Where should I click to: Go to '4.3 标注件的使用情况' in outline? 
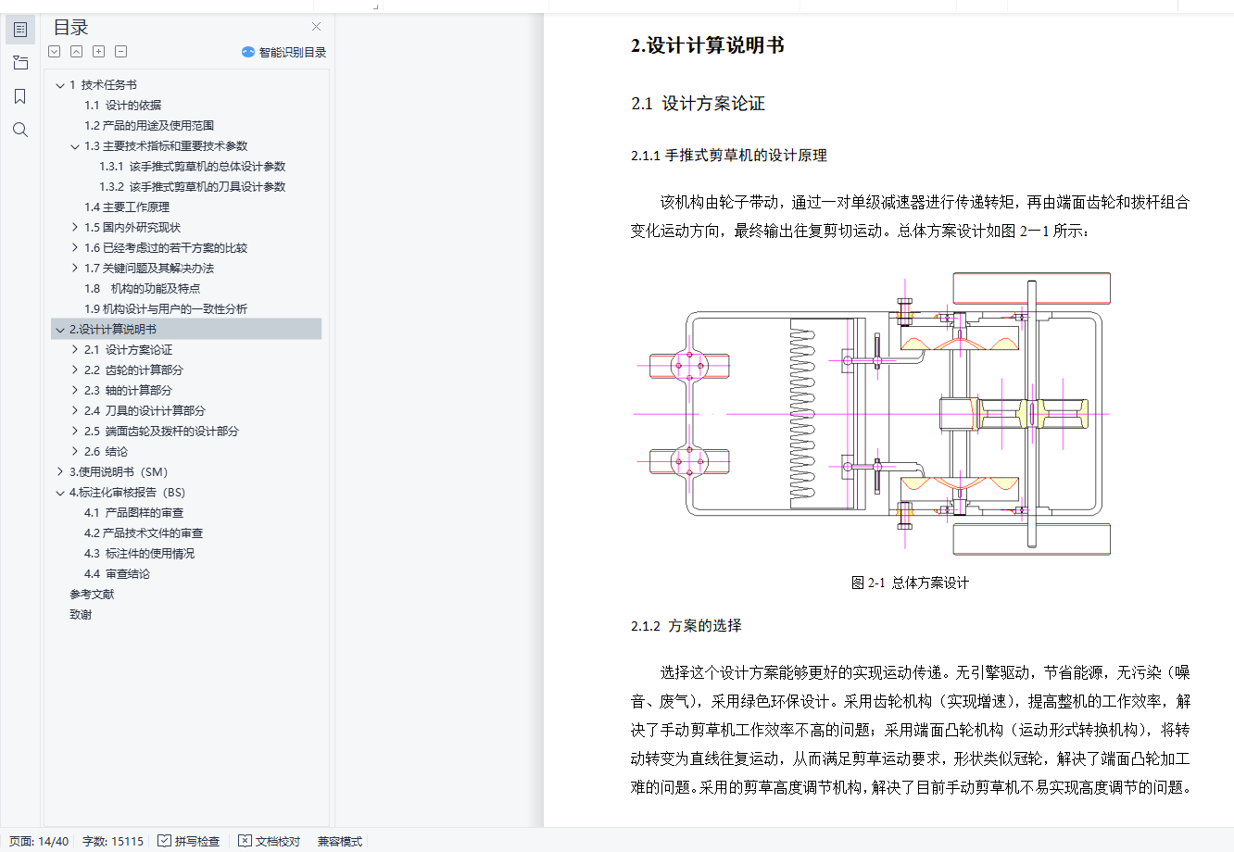(x=139, y=554)
